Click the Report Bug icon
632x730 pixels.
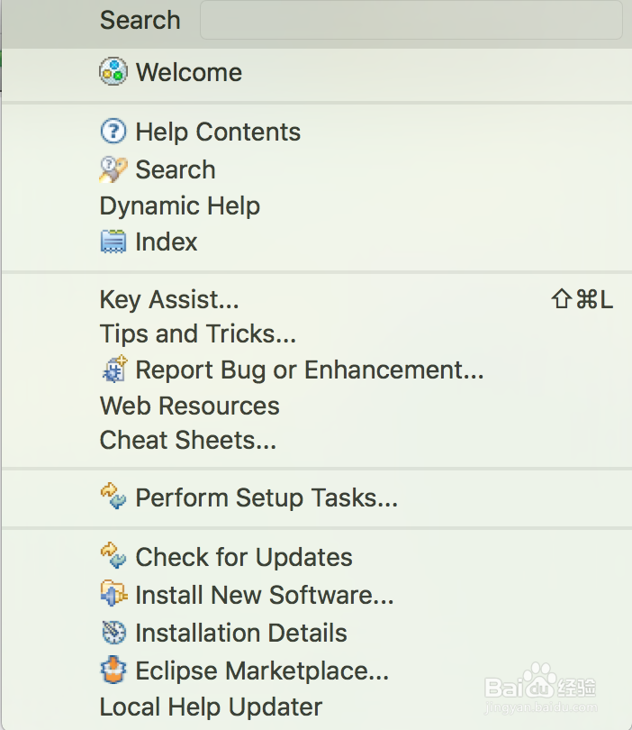click(x=114, y=369)
